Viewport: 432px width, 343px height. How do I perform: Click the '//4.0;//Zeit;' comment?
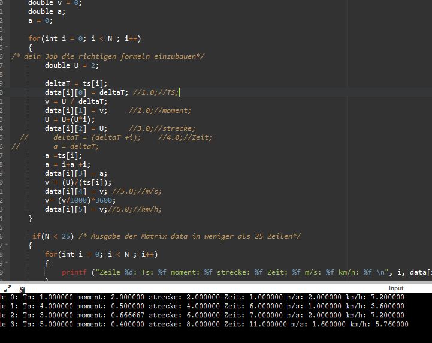pos(185,137)
